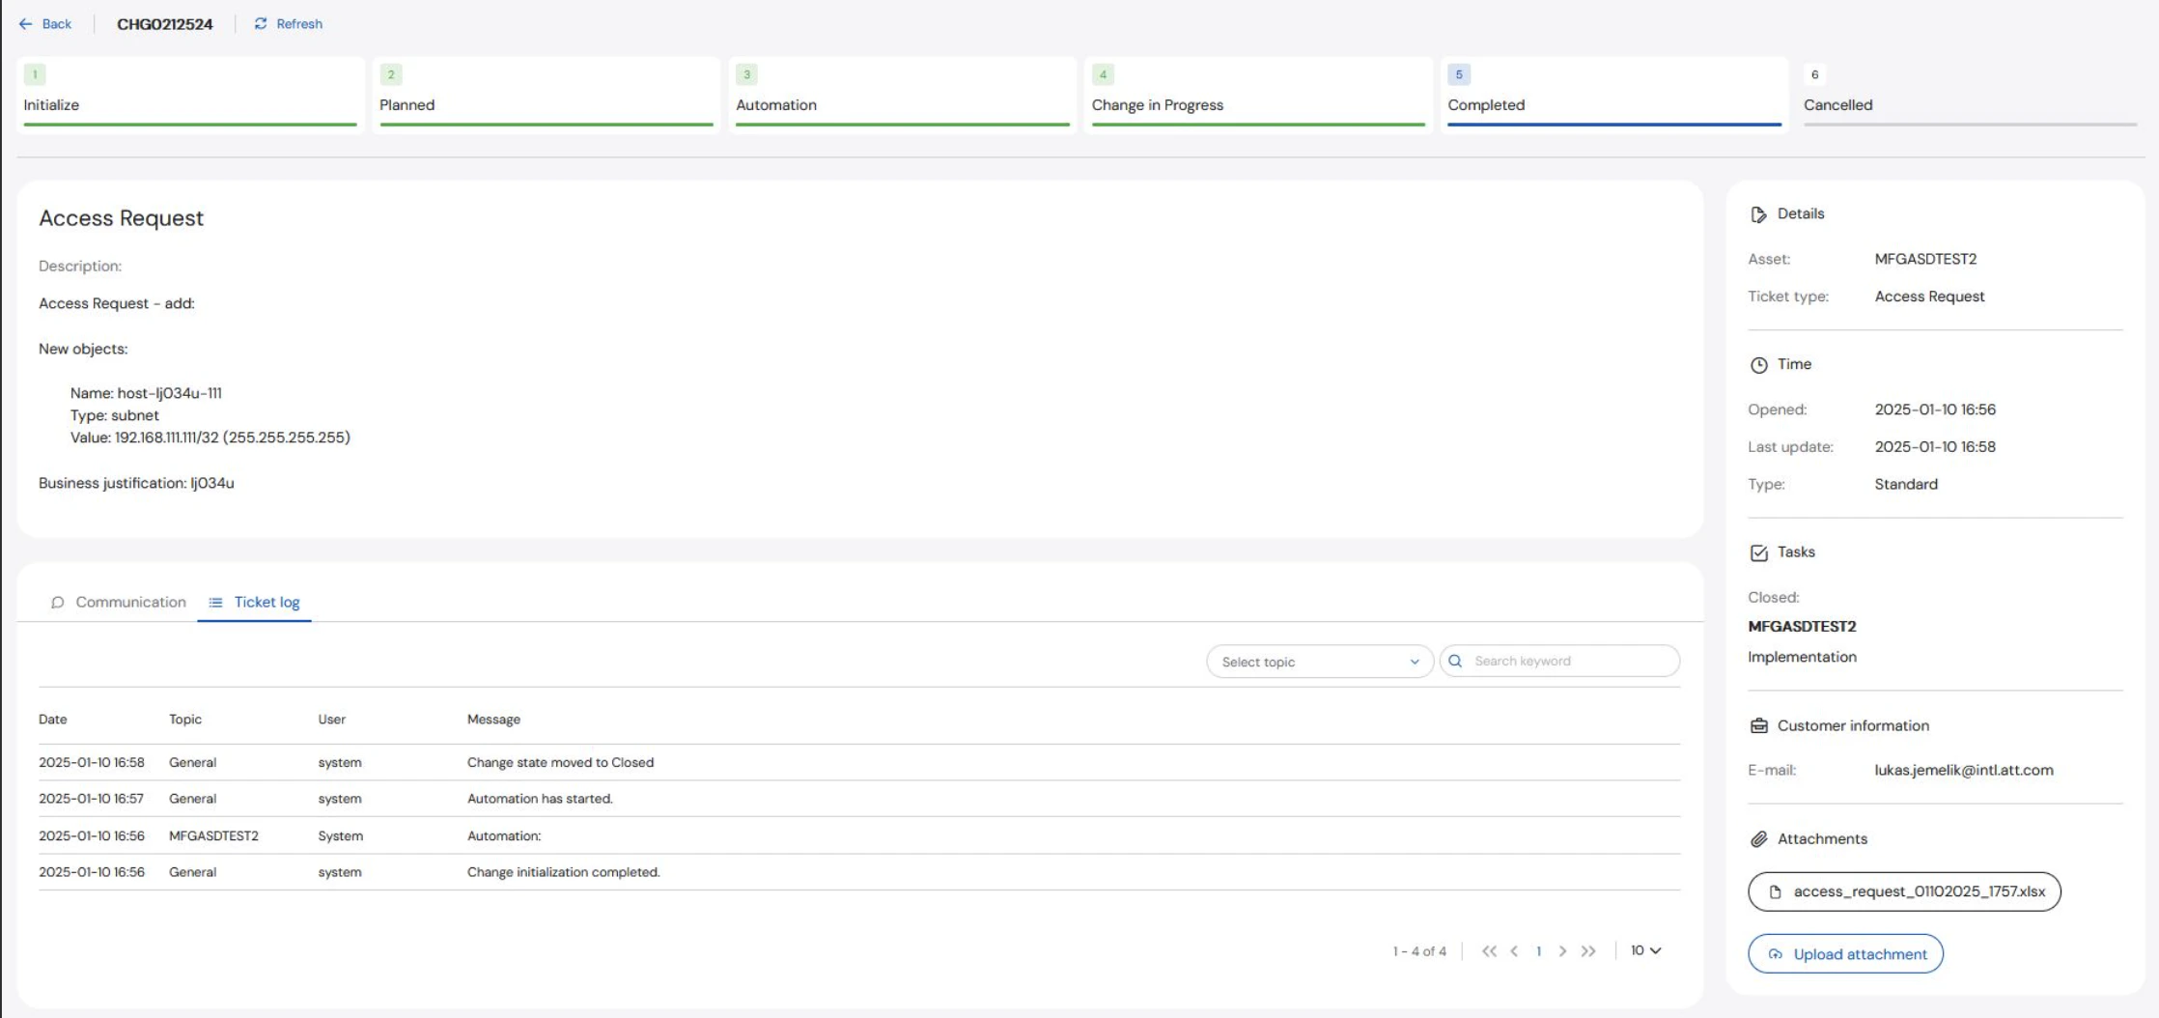The height and width of the screenshot is (1018, 2159).
Task: Open the rows per page dropdown showing 10
Action: point(1646,951)
